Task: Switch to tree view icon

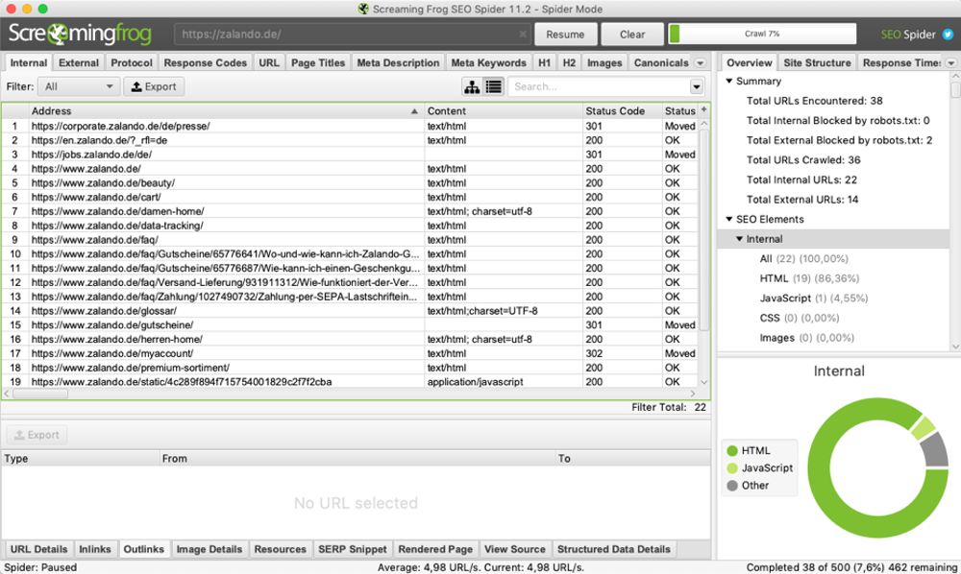Action: pyautogui.click(x=472, y=87)
